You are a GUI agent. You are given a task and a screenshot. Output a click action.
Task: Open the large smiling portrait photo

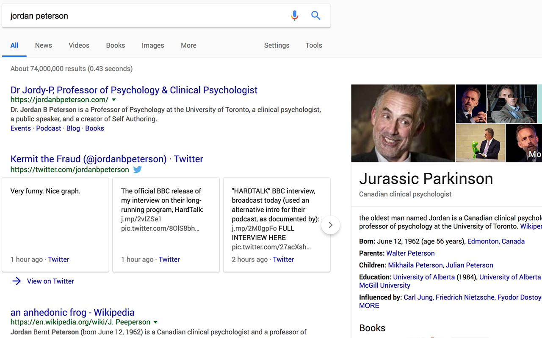tap(403, 123)
